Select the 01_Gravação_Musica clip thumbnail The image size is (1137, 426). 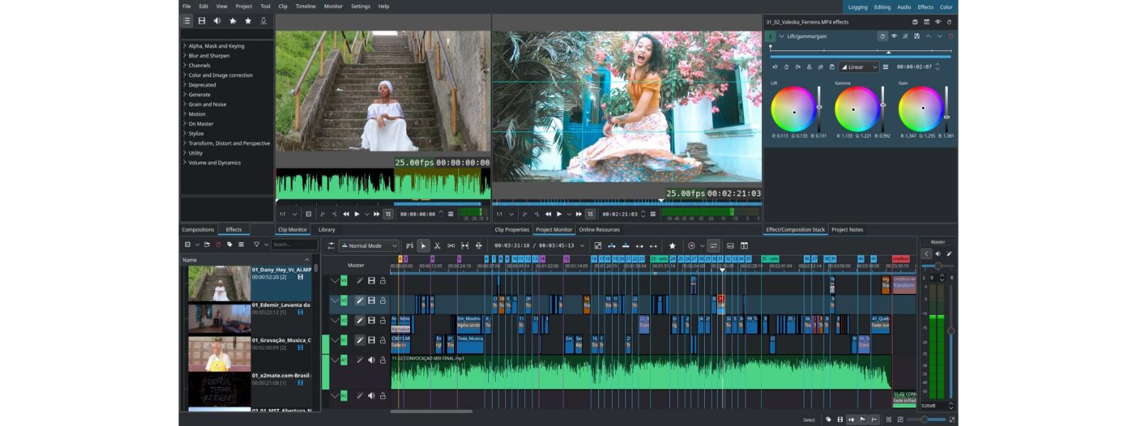coord(219,354)
